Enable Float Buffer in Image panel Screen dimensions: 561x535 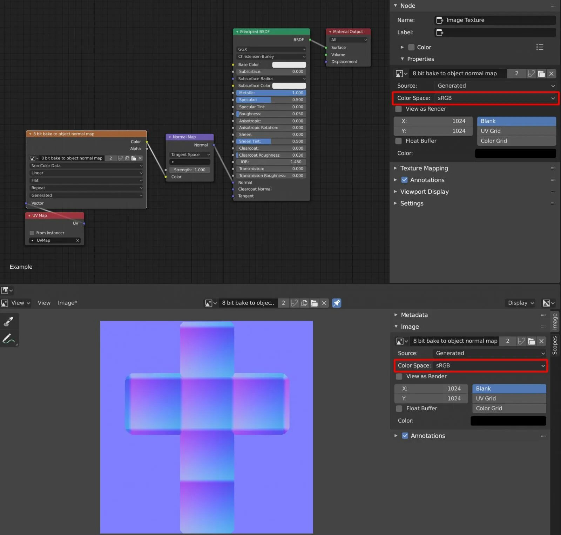(x=399, y=409)
